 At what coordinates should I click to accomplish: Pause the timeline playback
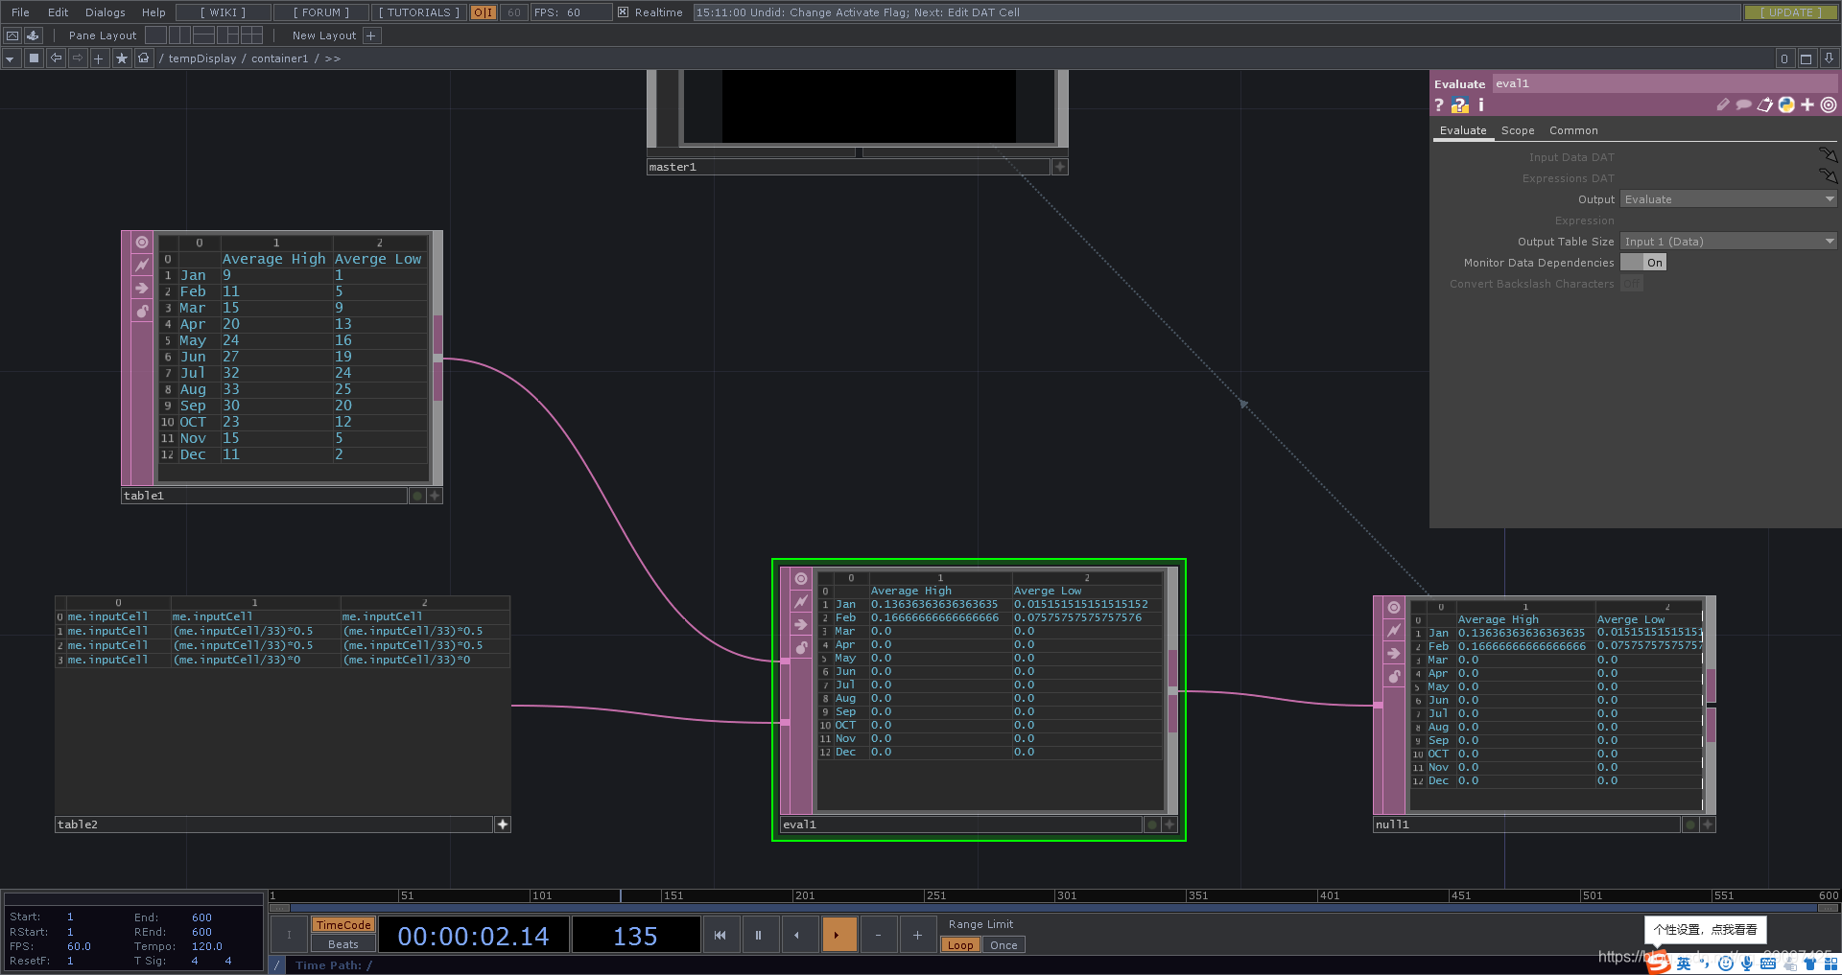(x=758, y=935)
